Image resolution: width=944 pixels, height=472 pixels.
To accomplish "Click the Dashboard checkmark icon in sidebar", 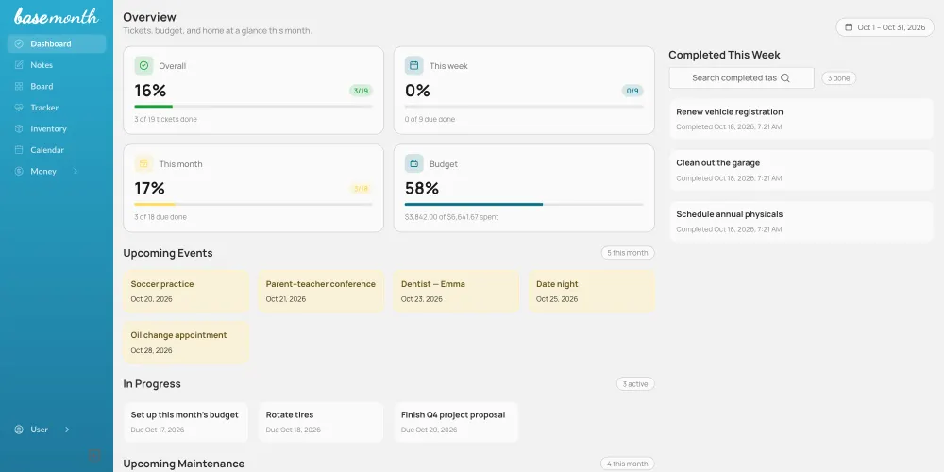I will click(x=19, y=44).
